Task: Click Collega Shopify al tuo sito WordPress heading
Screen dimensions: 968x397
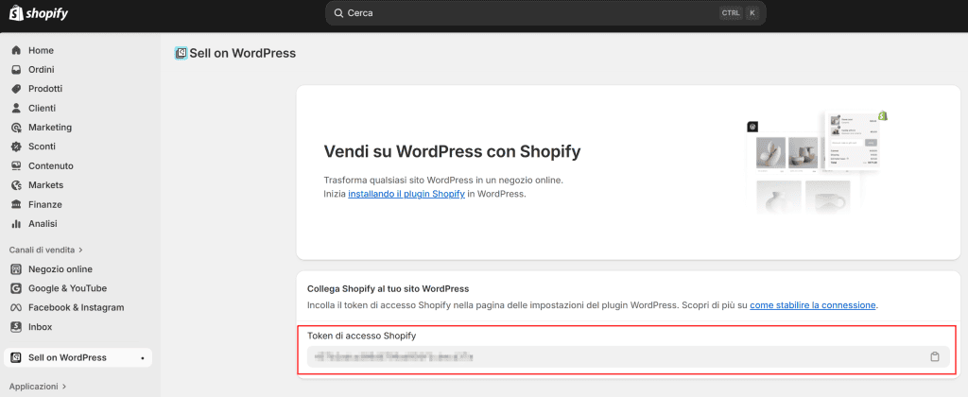Action: tap(389, 289)
